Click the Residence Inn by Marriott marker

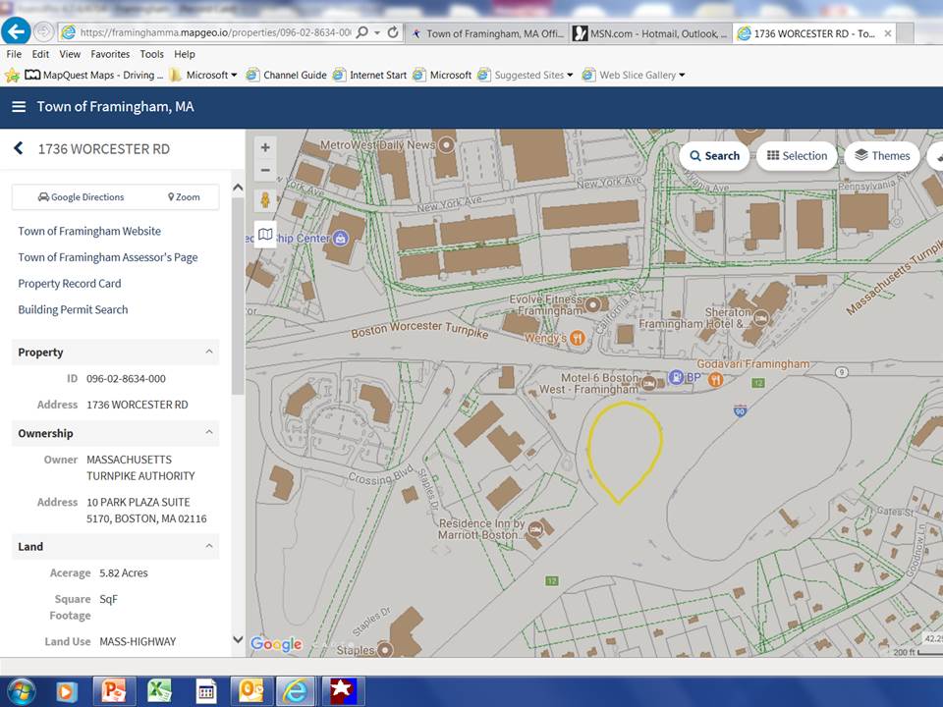point(535,529)
